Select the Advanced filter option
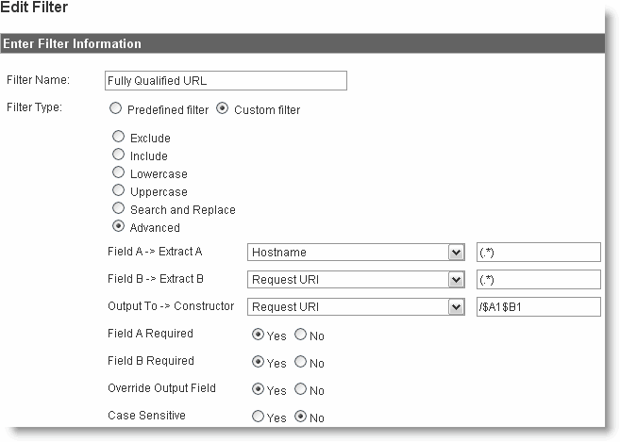The height and width of the screenshot is (442, 620). (x=118, y=226)
